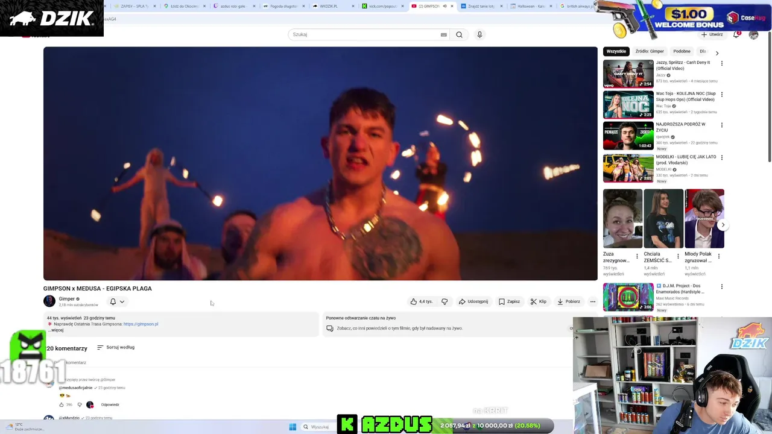Switch to the WKDZIK.PL browser tab
772x434 pixels.
pyautogui.click(x=333, y=6)
